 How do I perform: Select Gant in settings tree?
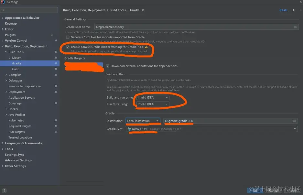15,69
